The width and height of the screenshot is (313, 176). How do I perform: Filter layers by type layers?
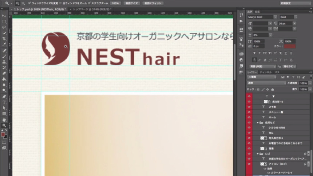293,77
